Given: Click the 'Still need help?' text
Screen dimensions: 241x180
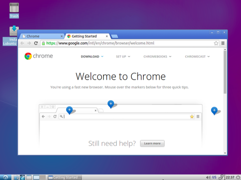Looking at the screenshot, I should pos(112,144).
